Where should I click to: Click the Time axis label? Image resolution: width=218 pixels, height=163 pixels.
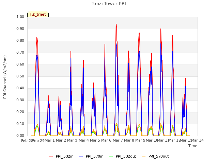click(193, 146)
